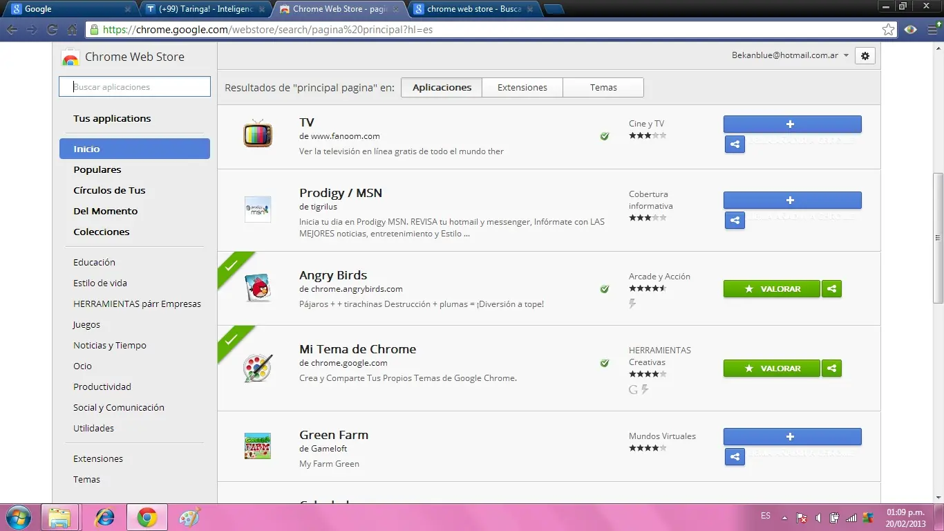Select the Inicio sidebar item
Screen dimensions: 944x531
pos(135,149)
